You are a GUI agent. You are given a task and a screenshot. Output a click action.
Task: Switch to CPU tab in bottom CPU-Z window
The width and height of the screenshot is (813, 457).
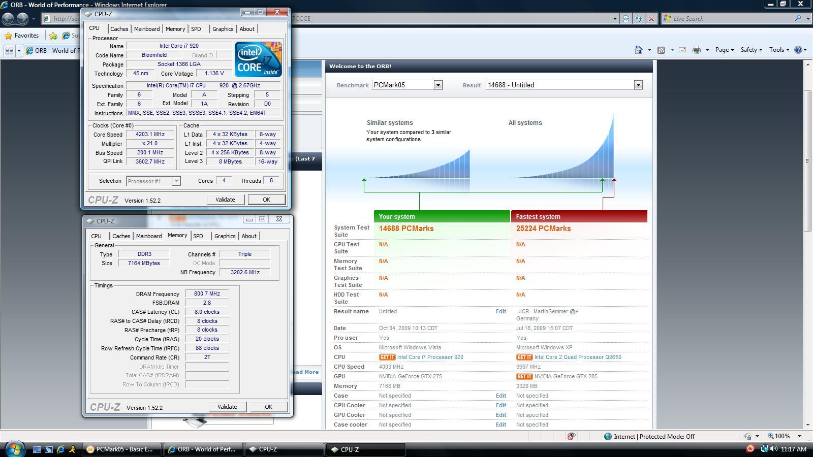[x=97, y=236]
